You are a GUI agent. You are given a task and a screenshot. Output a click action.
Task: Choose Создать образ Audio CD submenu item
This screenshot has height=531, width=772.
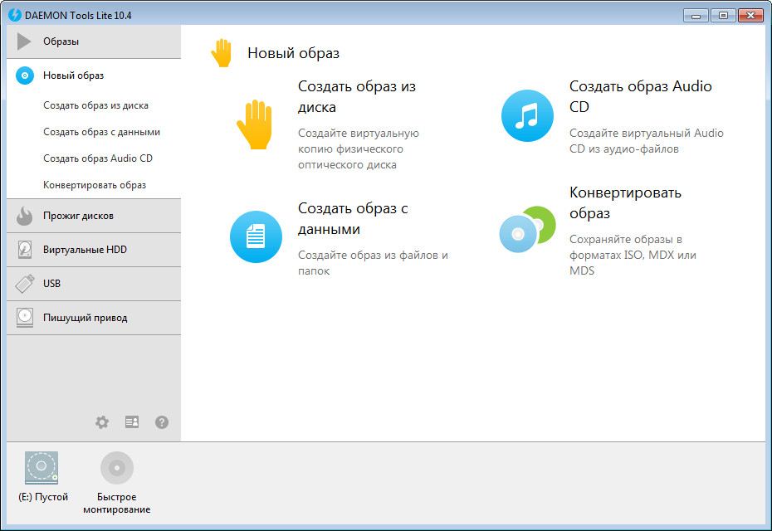(x=98, y=158)
